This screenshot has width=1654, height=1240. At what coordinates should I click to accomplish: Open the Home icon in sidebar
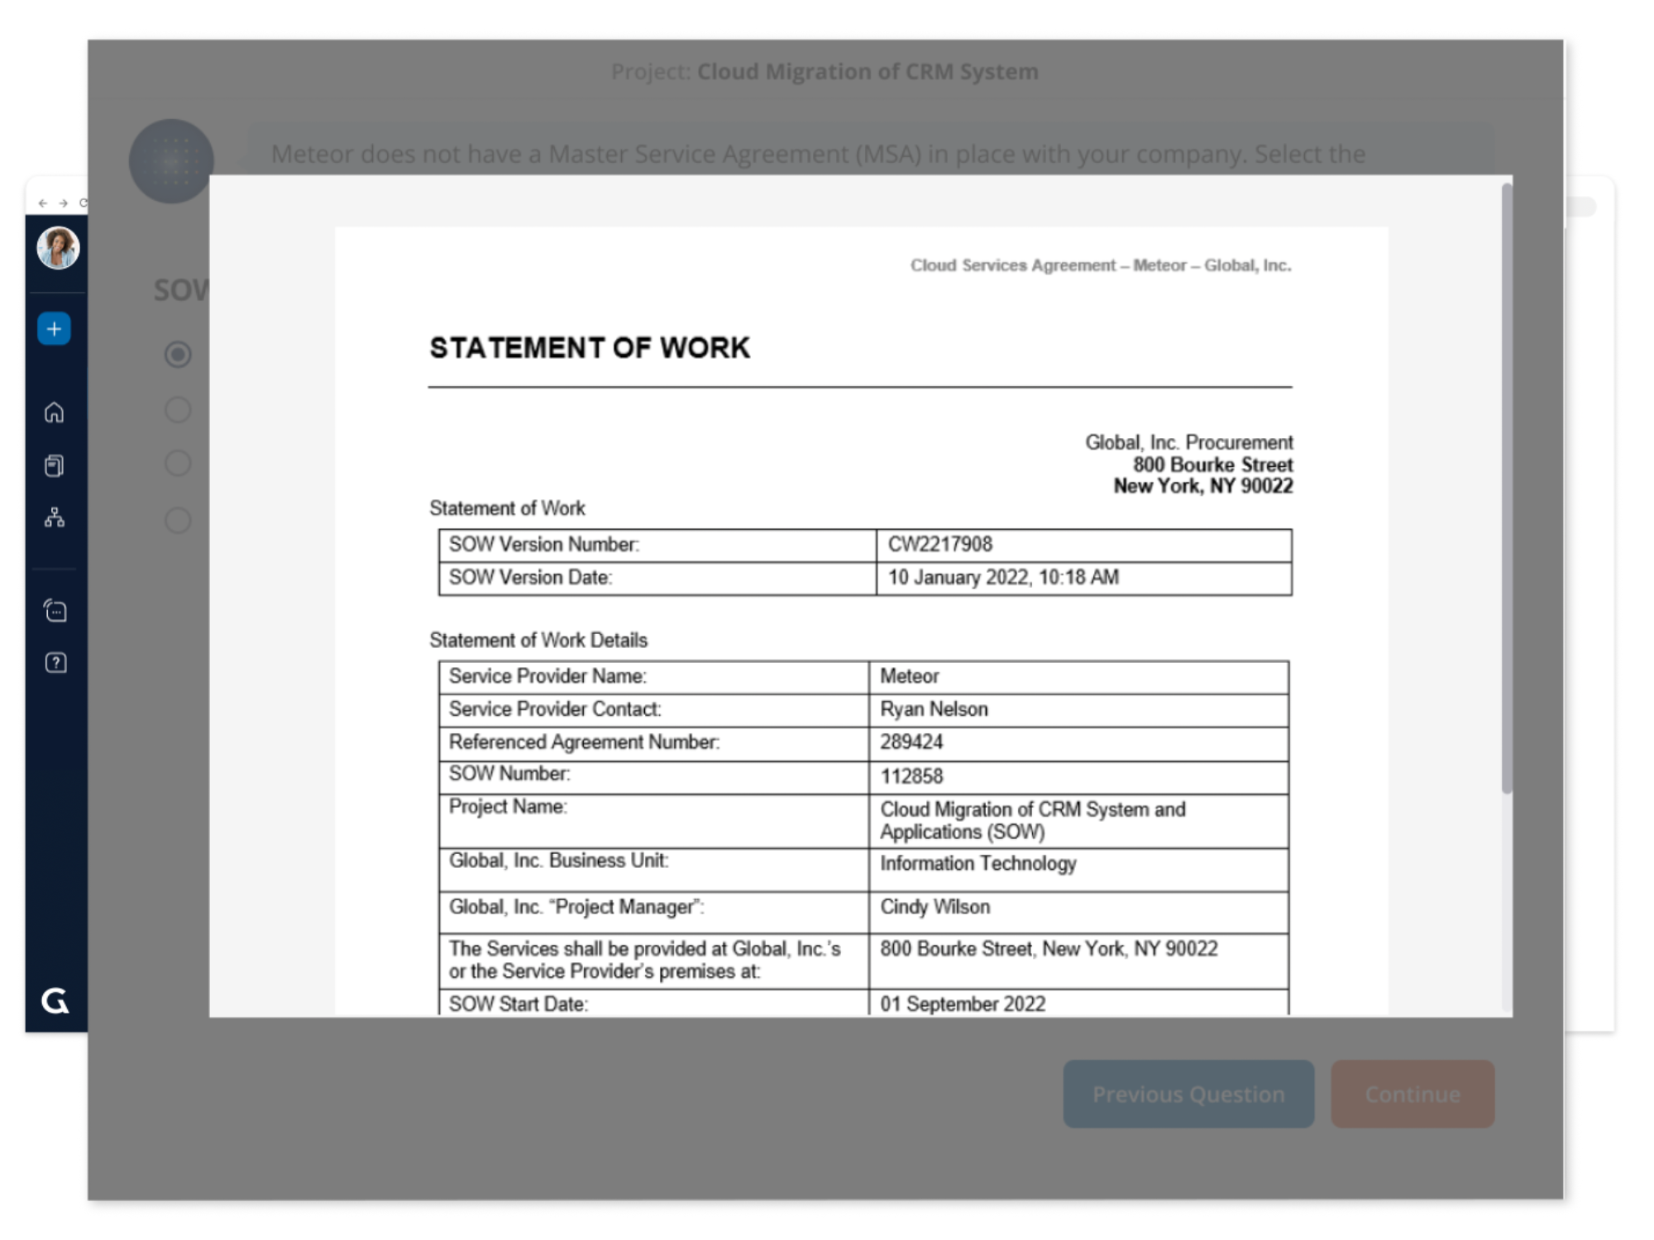55,412
